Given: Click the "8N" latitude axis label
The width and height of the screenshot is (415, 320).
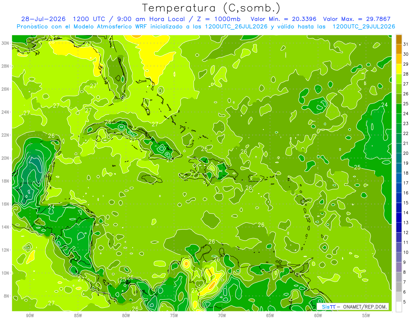Looking at the screenshot, I should point(7,296).
